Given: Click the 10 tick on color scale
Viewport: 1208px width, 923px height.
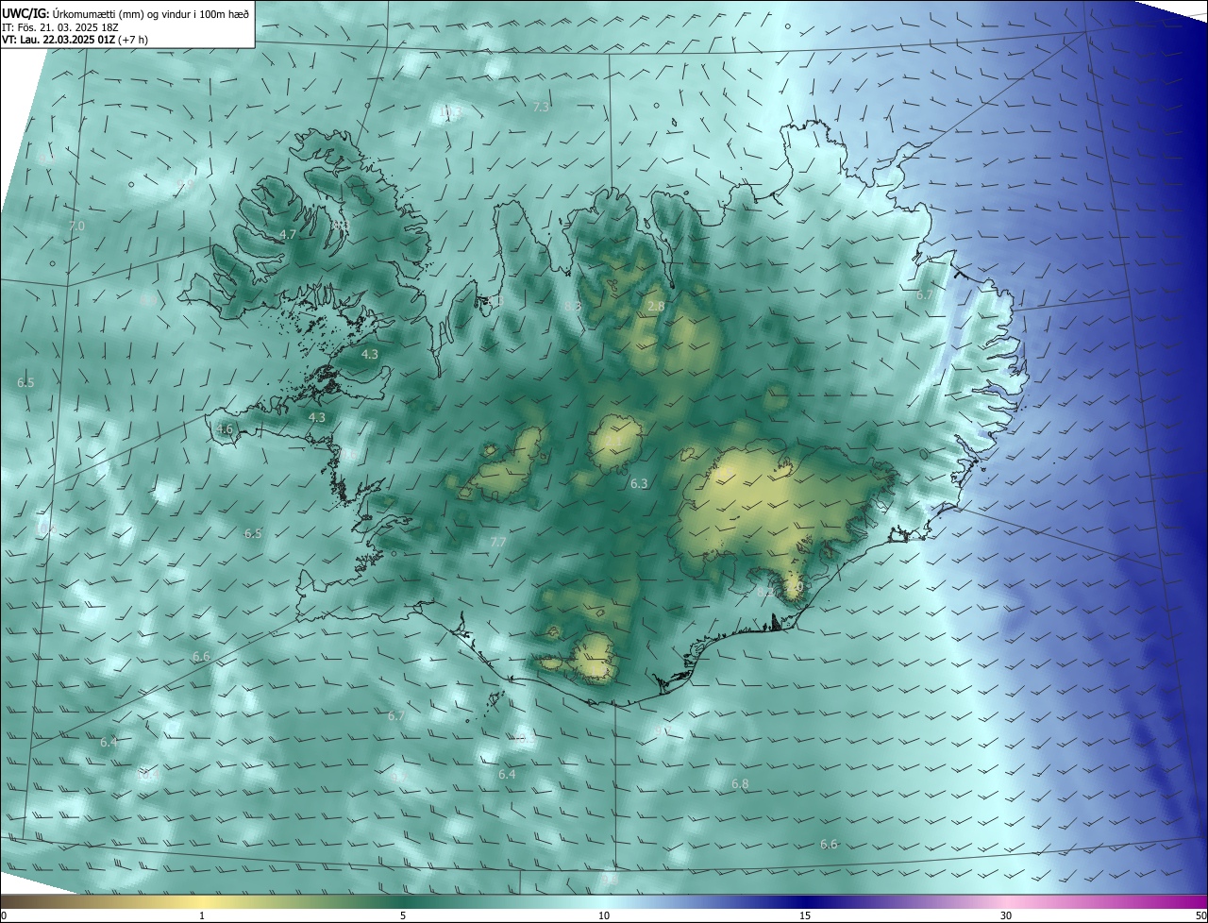Looking at the screenshot, I should pos(604,916).
